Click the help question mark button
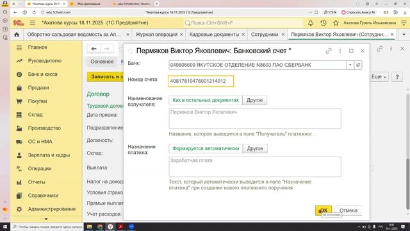The height and width of the screenshot is (231, 410). tap(397, 77)
